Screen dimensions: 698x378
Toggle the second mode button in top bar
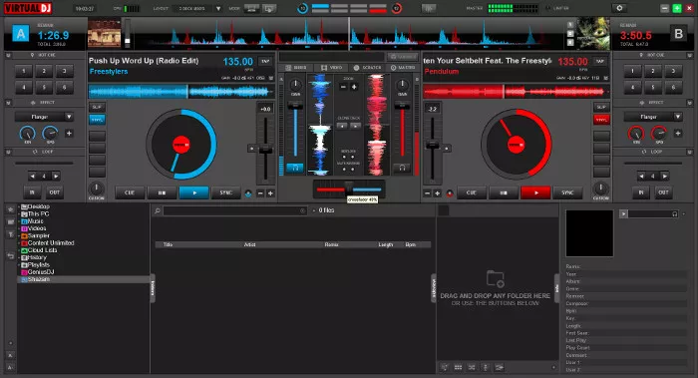click(269, 8)
